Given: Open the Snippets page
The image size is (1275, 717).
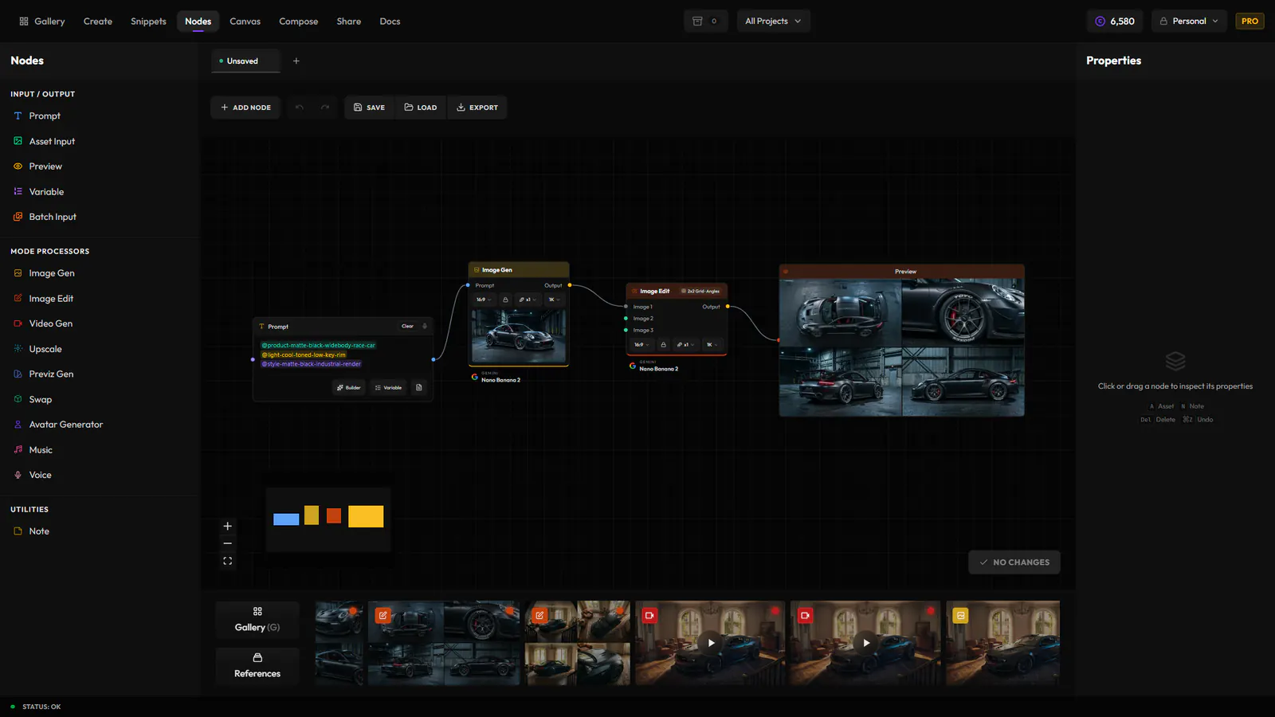Looking at the screenshot, I should click(x=148, y=22).
